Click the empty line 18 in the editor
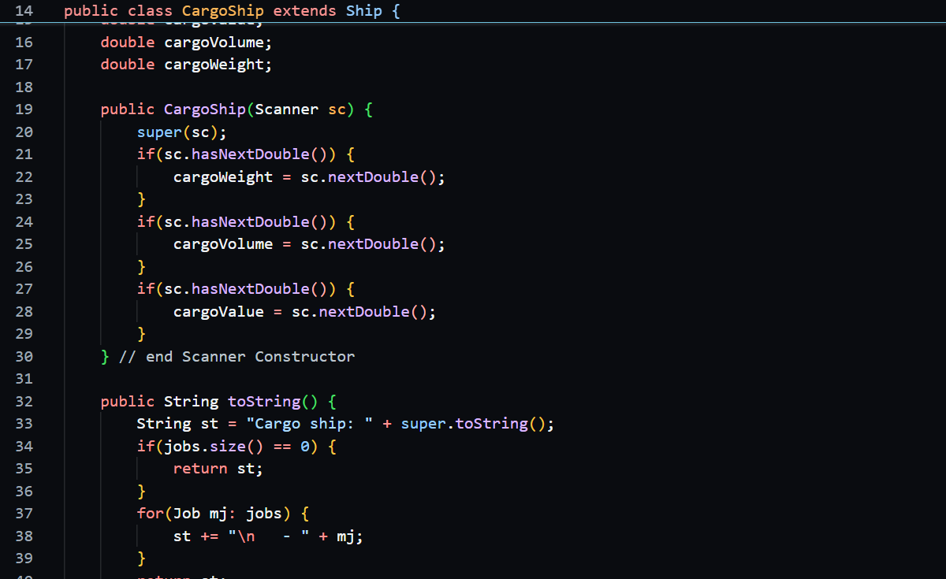The image size is (946, 579). pyautogui.click(x=315, y=87)
